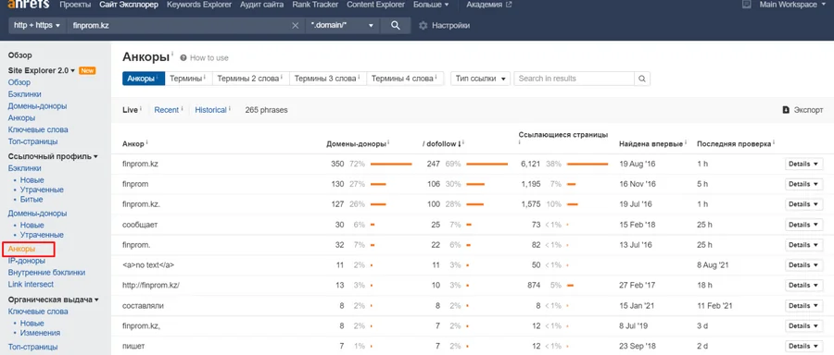This screenshot has height=355, width=834.
Task: Click the Экспорт button label
Action: 808,110
